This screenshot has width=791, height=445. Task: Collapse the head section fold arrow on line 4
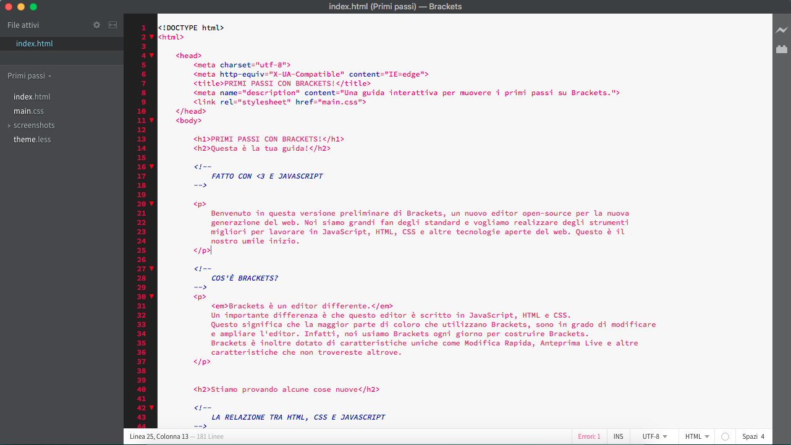tap(151, 56)
